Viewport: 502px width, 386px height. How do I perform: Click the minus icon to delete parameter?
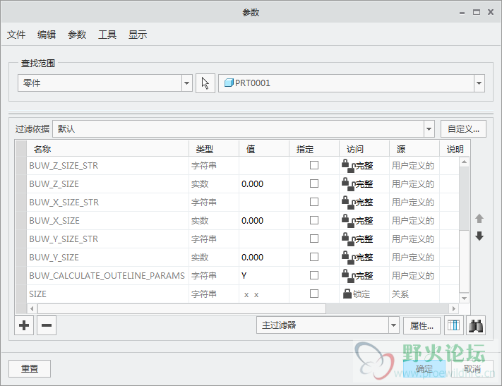[x=47, y=325]
